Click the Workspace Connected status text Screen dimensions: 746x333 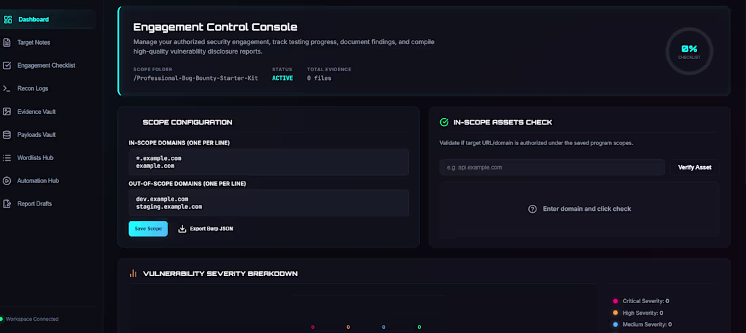[33, 319]
